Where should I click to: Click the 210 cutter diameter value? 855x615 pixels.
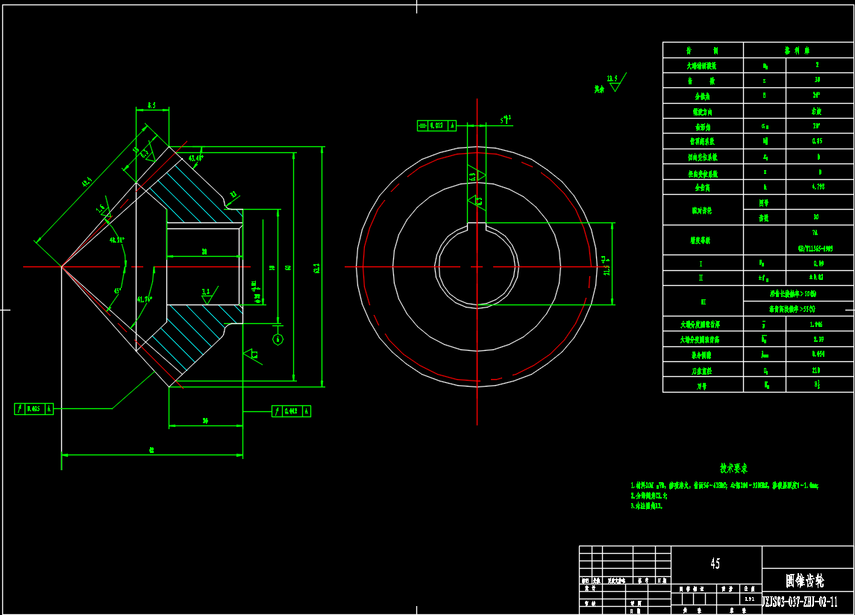816,370
